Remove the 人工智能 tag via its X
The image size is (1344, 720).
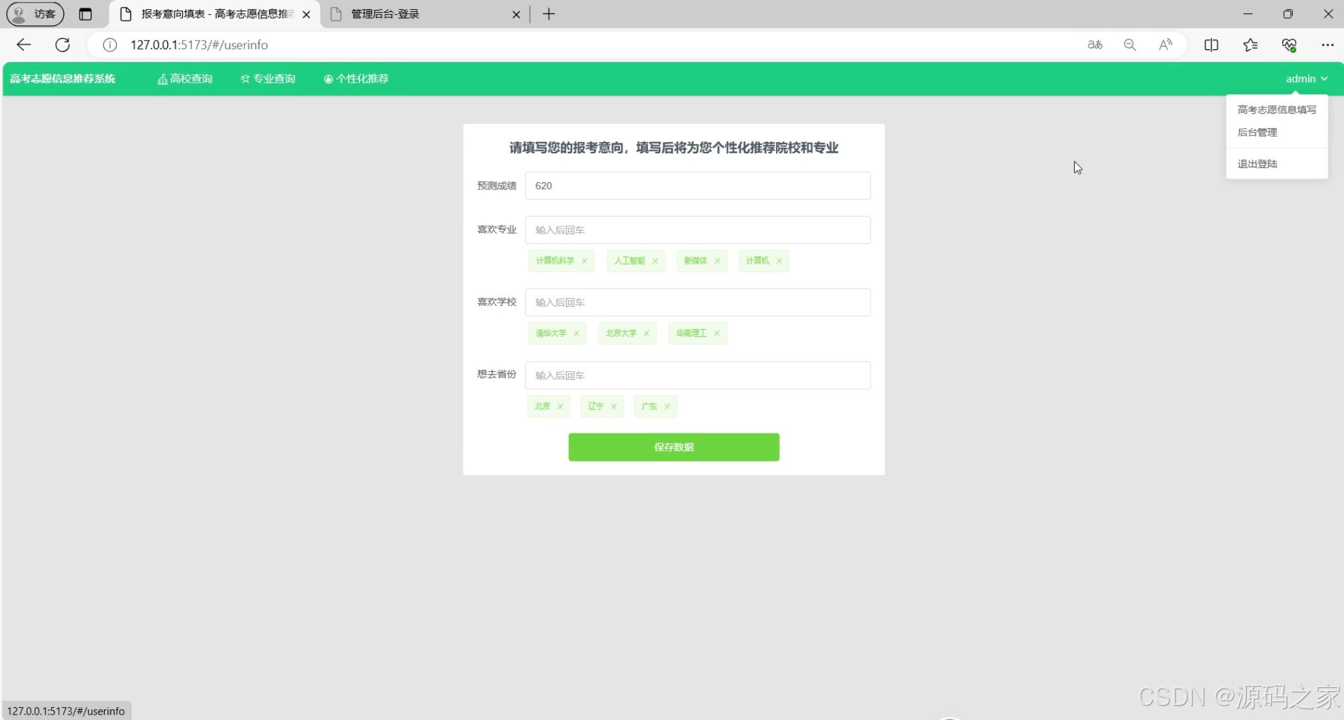click(x=655, y=261)
